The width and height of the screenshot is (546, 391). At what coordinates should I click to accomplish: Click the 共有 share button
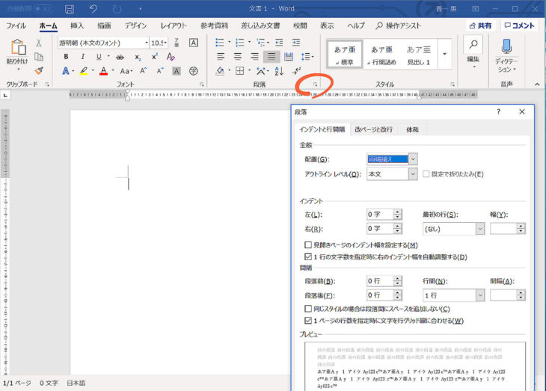[x=479, y=25]
